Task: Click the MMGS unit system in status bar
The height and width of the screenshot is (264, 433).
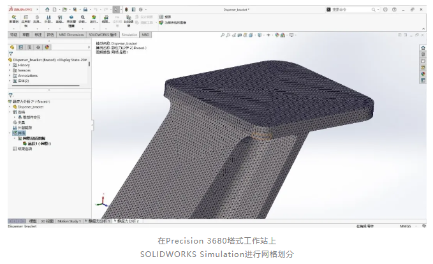Action: tap(406, 226)
